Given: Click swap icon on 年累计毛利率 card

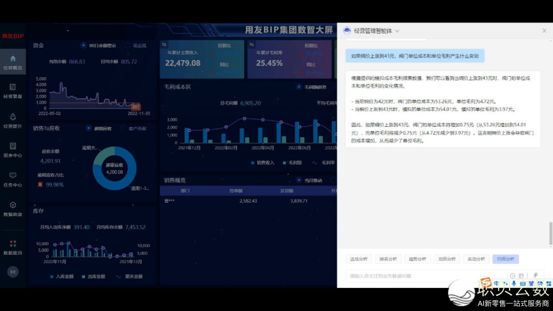Looking at the screenshot, I should point(251,45).
